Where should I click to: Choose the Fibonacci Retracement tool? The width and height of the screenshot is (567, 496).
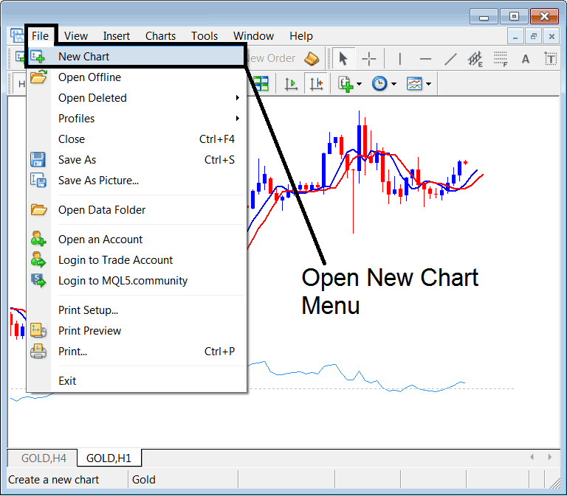pos(501,58)
